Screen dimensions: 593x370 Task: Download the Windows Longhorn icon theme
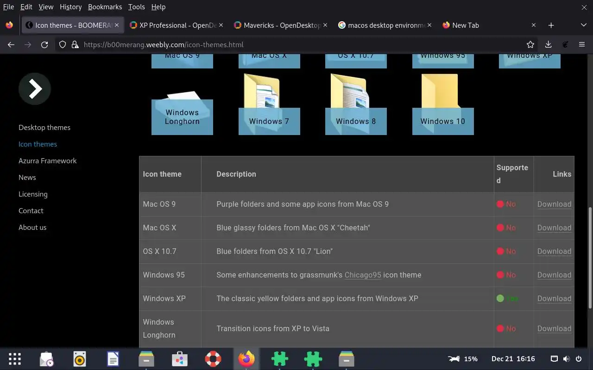pyautogui.click(x=554, y=328)
